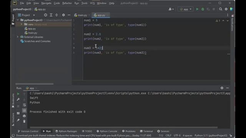Click the Stop button in main toolbar

(x=214, y=9)
